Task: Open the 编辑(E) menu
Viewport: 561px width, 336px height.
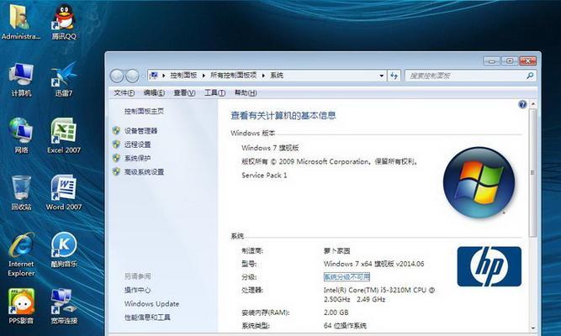Action: point(154,93)
